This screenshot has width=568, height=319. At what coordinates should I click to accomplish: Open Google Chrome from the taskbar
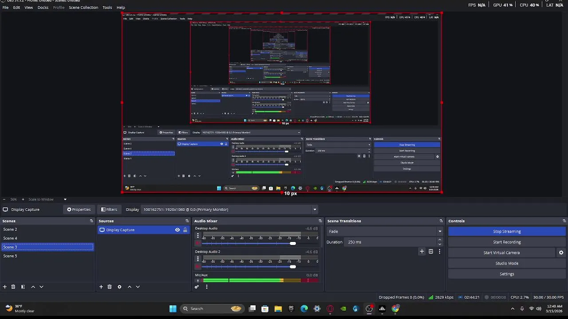click(395, 309)
